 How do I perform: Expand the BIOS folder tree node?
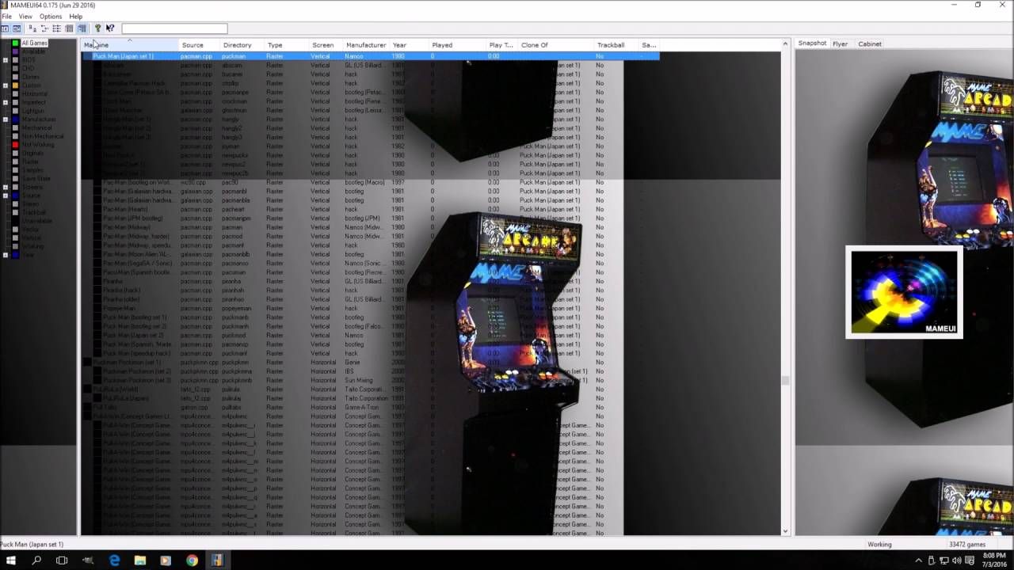6,60
